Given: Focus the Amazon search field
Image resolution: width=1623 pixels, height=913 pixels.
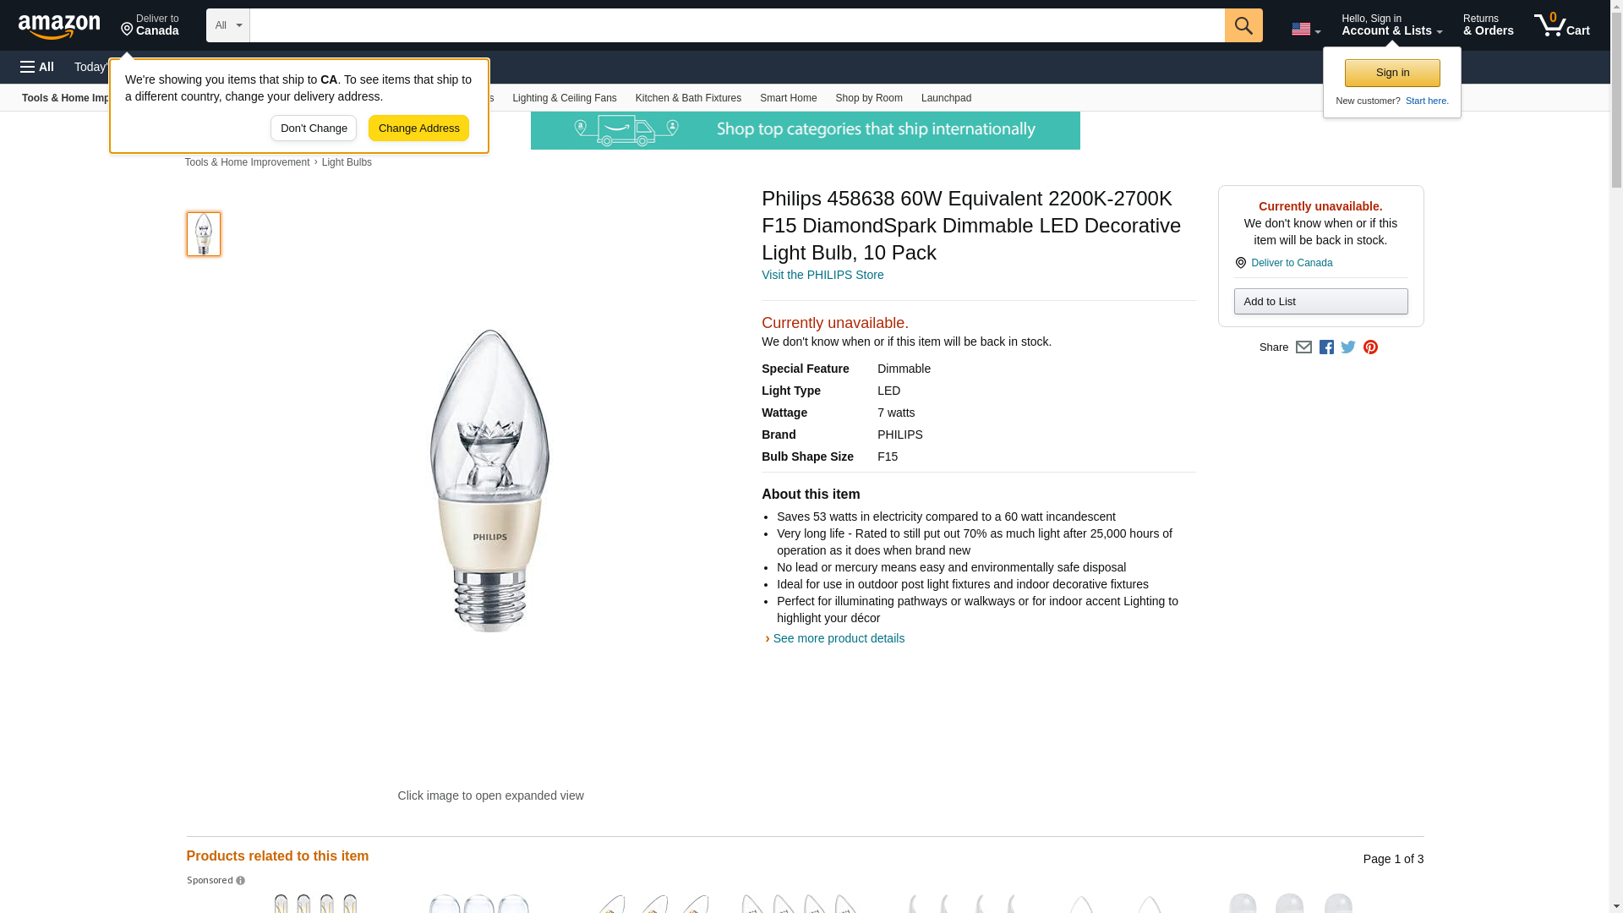Looking at the screenshot, I should (x=736, y=25).
